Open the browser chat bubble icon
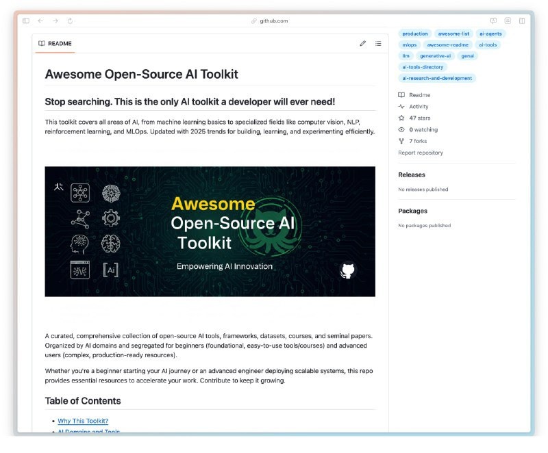The width and height of the screenshot is (548, 453). tap(493, 21)
